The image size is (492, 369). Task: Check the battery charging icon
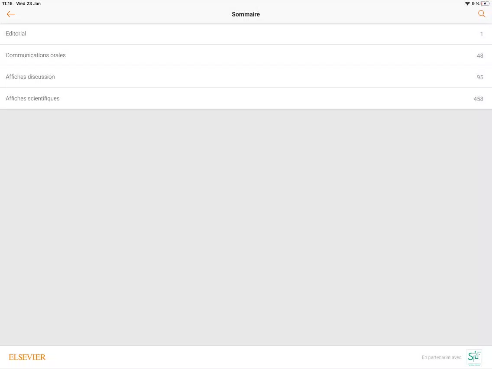pyautogui.click(x=485, y=4)
